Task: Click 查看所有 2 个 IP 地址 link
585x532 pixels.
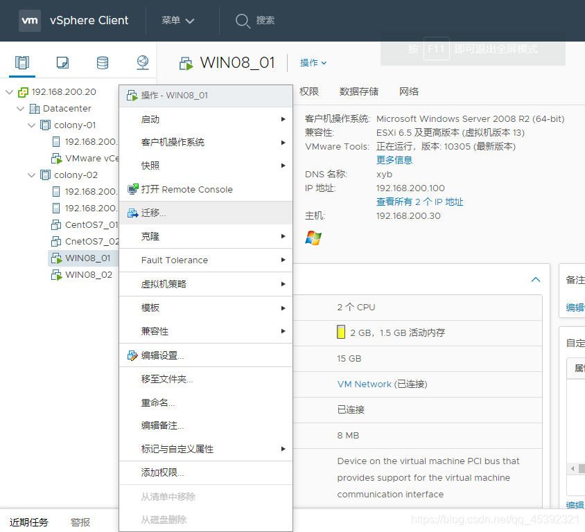Action: (420, 202)
